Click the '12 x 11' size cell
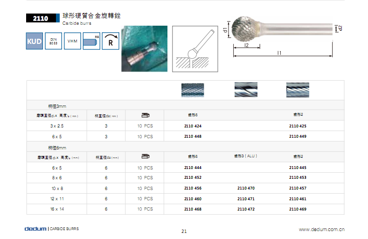 (x=57, y=199)
